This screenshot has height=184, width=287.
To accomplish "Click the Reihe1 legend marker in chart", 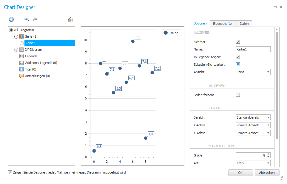I will tap(166, 33).
